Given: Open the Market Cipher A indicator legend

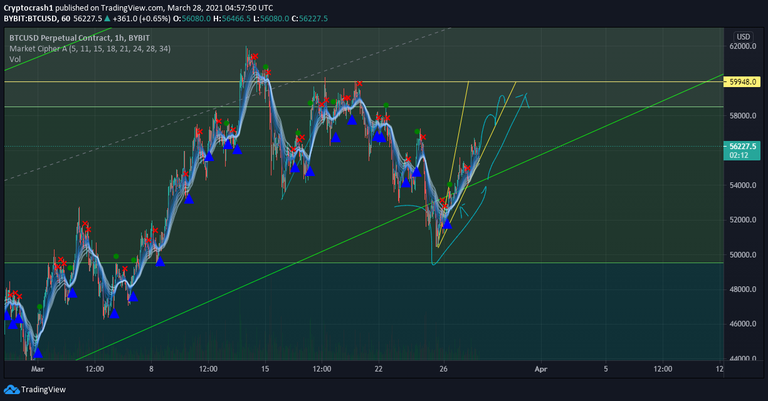Looking at the screenshot, I should pos(90,48).
